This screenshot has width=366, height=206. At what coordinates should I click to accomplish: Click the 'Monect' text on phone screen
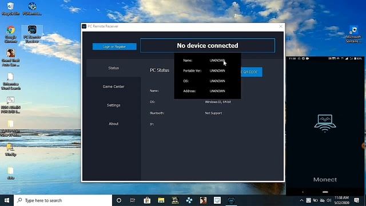325,180
